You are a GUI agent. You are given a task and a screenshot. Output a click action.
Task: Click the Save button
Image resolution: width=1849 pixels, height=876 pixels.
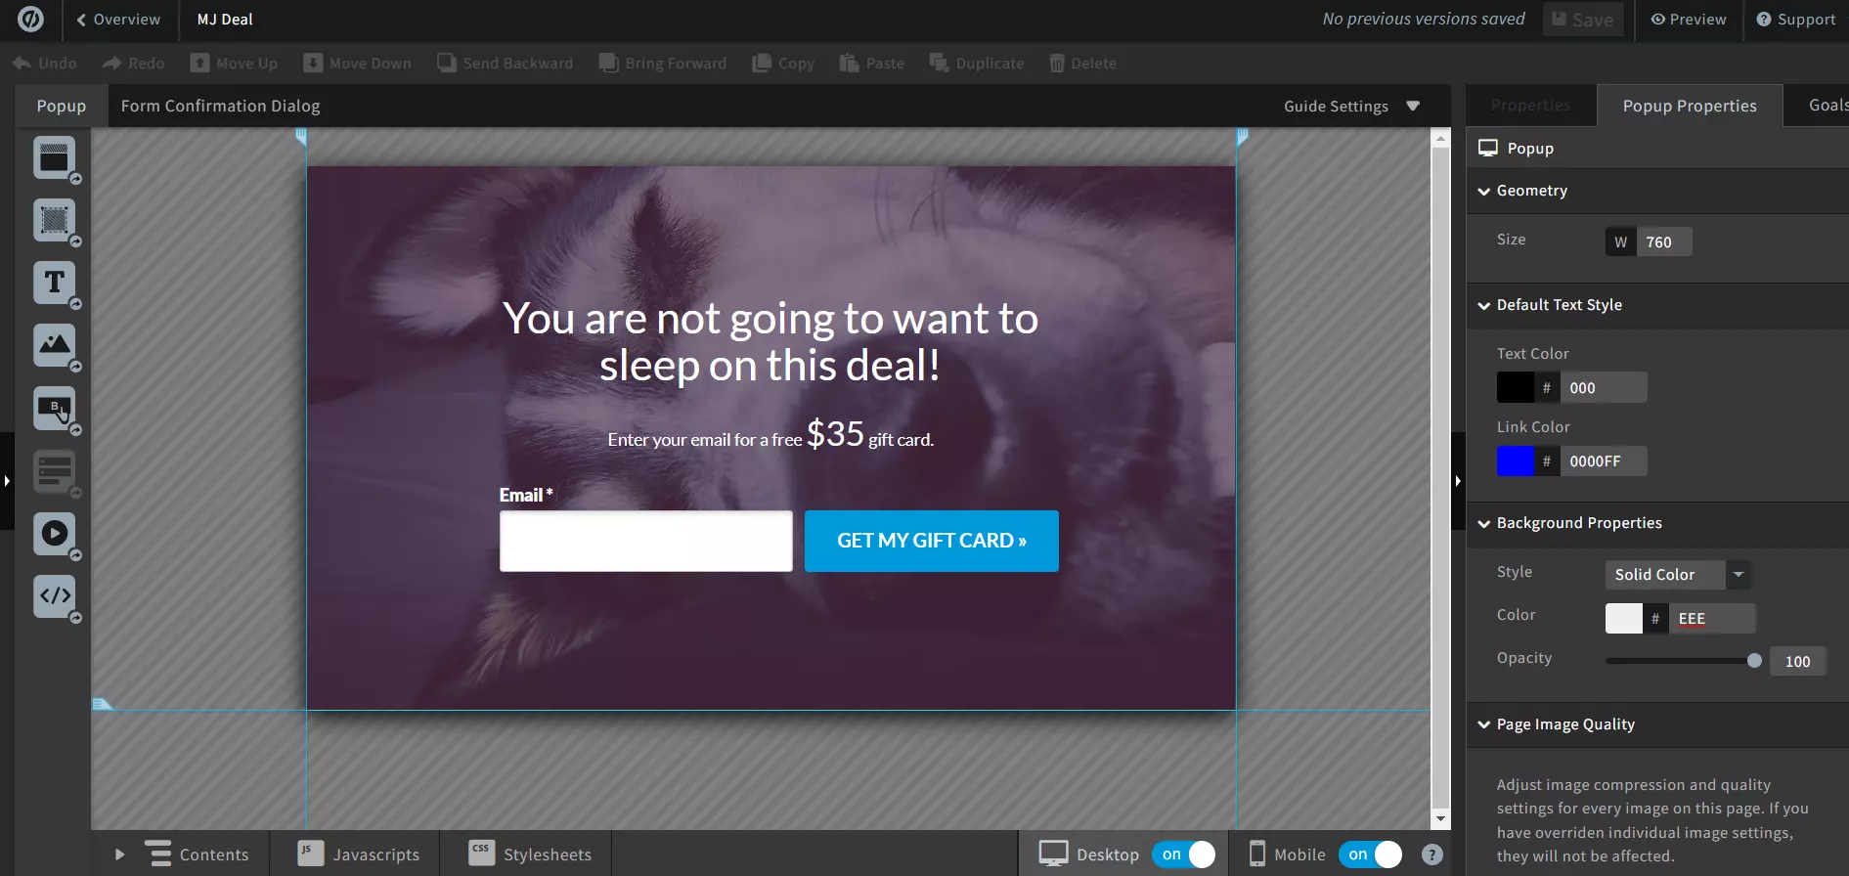coord(1583,20)
